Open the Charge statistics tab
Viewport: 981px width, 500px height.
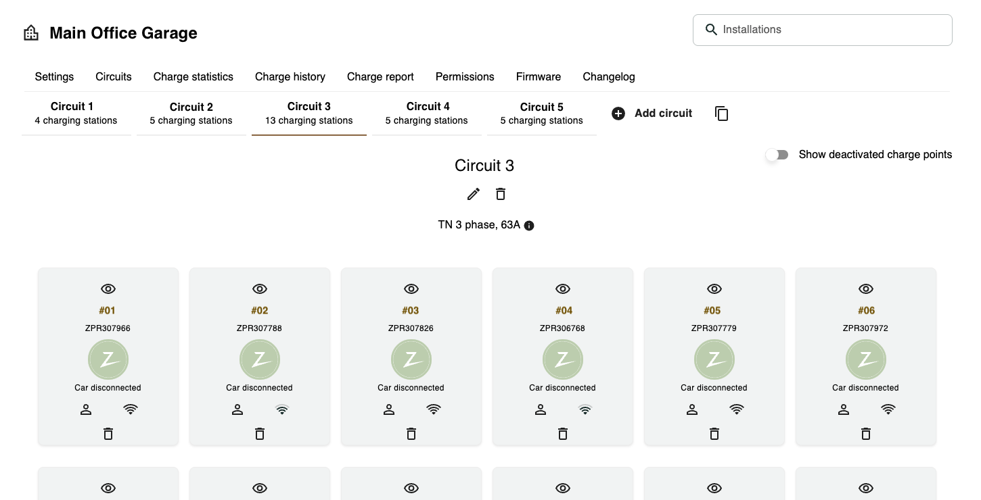193,77
